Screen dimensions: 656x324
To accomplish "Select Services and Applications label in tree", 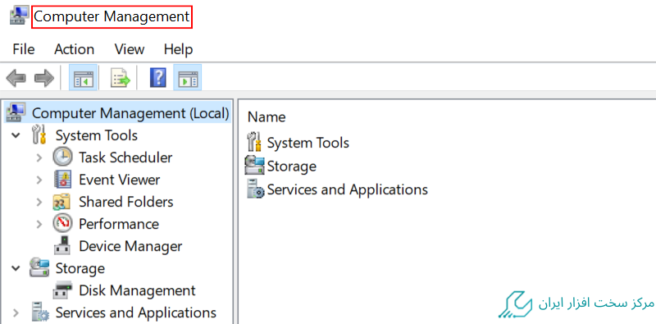I will coord(135,313).
